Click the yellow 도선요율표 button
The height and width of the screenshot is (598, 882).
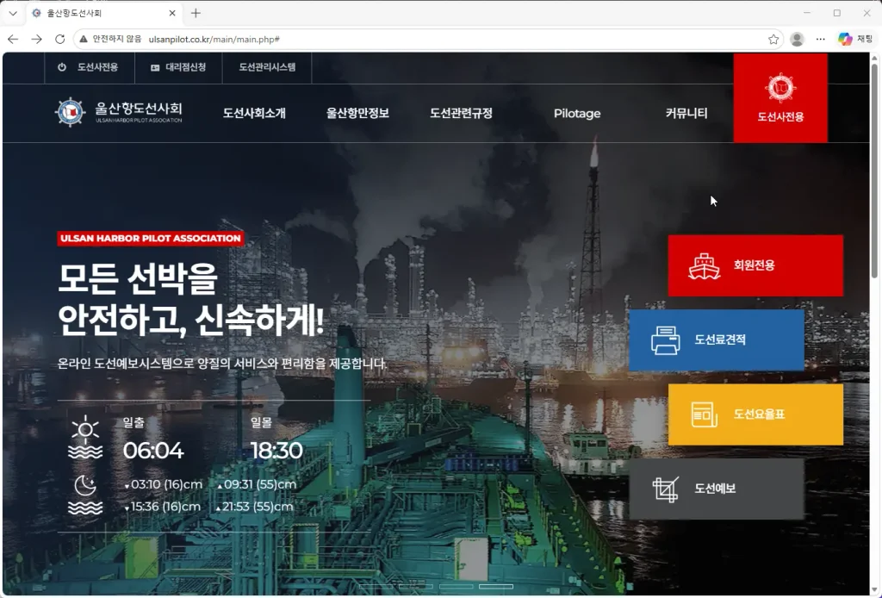click(755, 414)
